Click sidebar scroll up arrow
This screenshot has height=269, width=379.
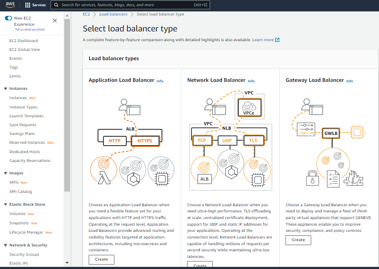67,15
